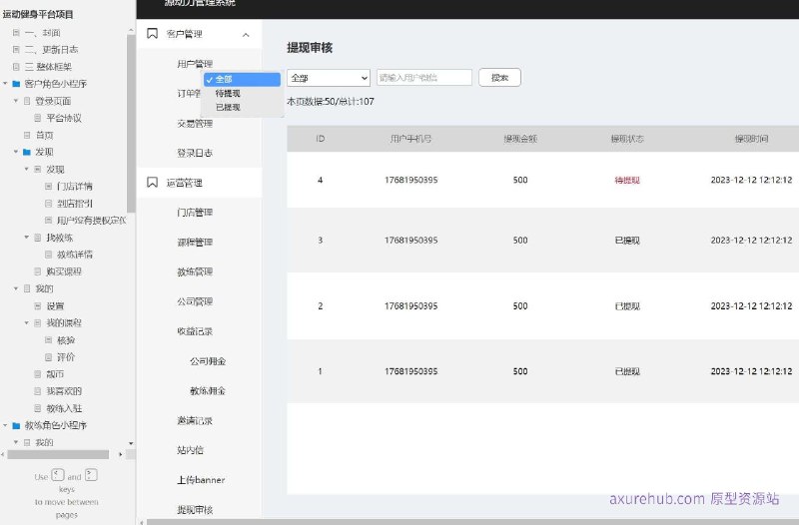799x525 pixels.
Task: Click the page icon beside 购买课程
Action: [x=38, y=271]
